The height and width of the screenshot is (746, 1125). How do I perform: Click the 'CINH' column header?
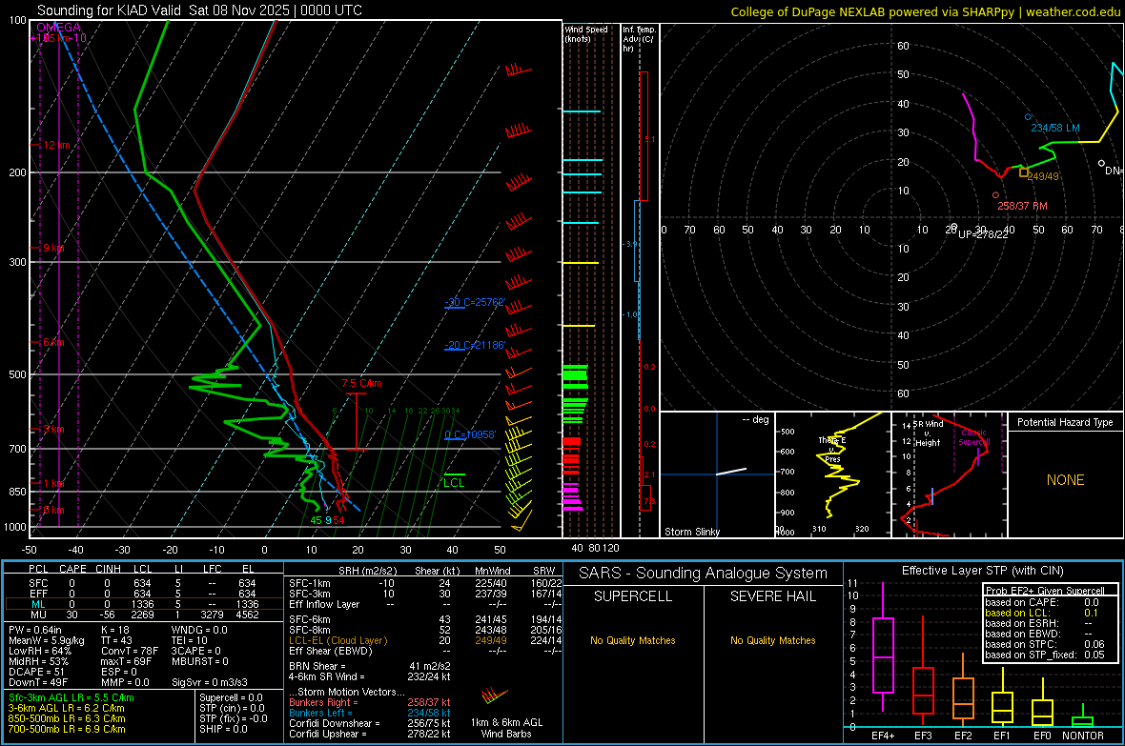pos(108,569)
